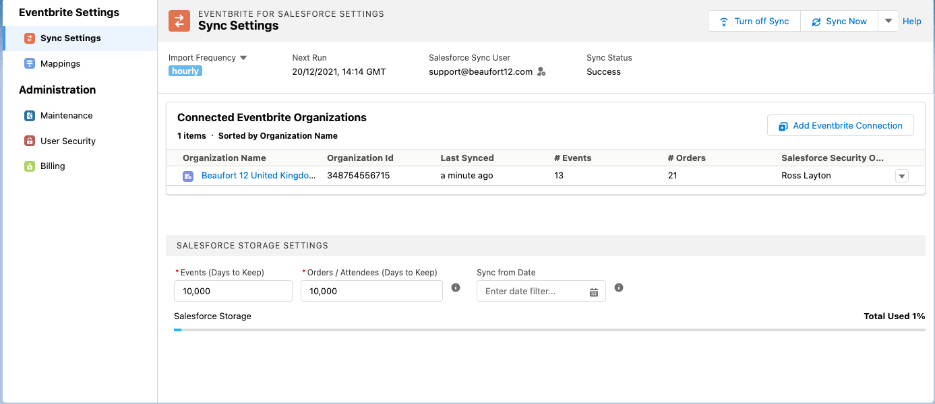The height and width of the screenshot is (404, 935).
Task: Click the Billing sidebar icon
Action: [29, 166]
